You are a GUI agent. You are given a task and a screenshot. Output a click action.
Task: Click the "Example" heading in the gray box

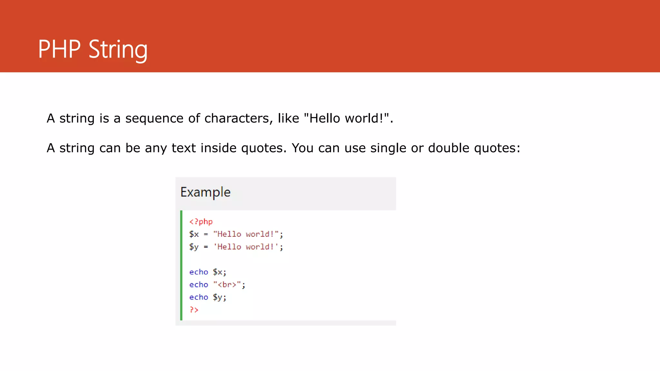point(205,192)
